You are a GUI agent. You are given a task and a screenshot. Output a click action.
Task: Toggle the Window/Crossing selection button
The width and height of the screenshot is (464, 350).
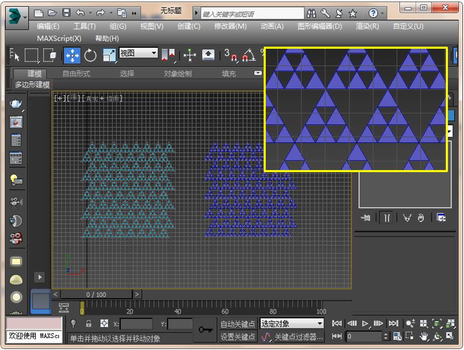tap(49, 55)
